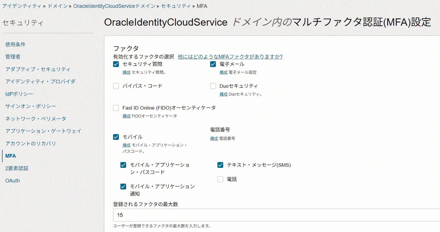
Task: Open サインオン・ポリシー in the sidebar
Action: pos(31,106)
